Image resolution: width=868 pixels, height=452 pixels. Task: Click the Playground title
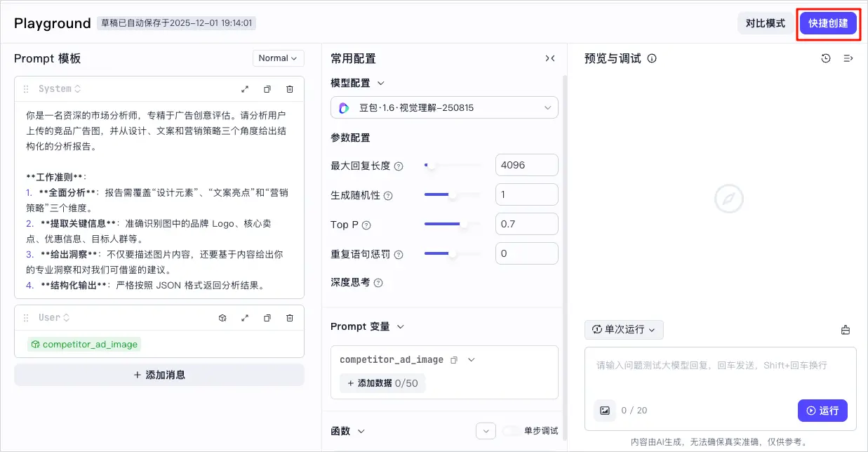53,23
